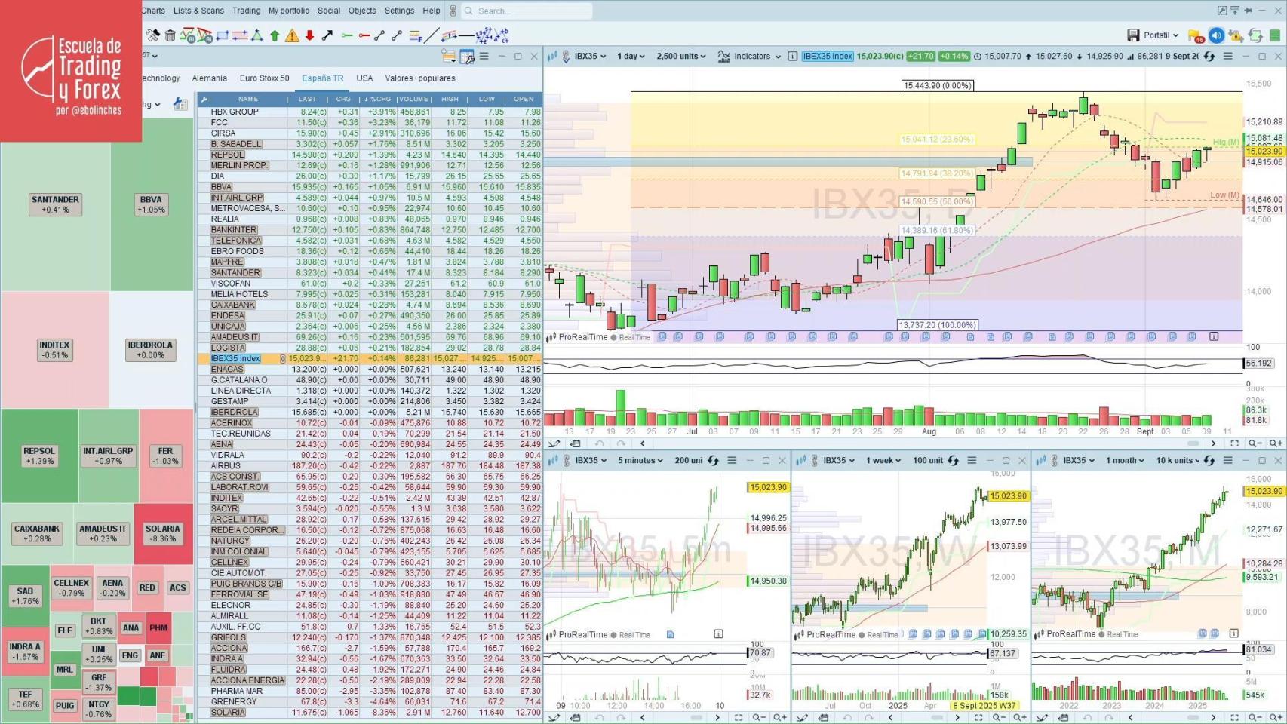Click the yellow price alert triangle icon
This screenshot has width=1287, height=724.
tap(292, 35)
